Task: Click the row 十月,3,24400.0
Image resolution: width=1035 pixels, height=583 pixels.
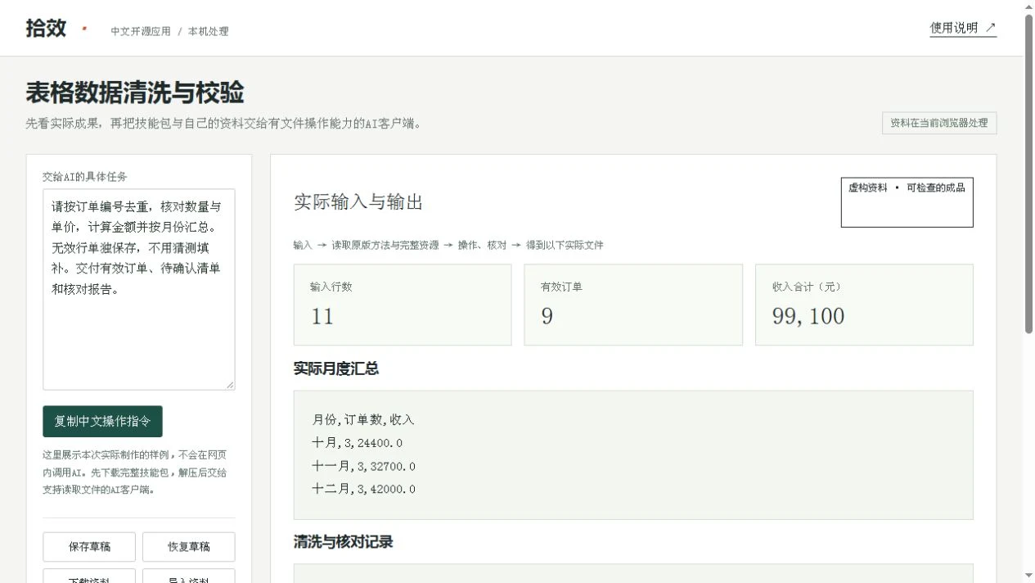Action: 357,443
